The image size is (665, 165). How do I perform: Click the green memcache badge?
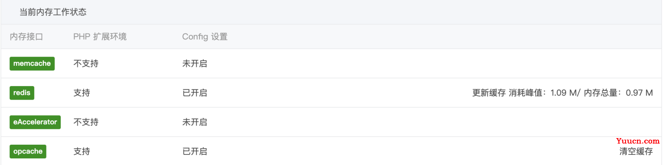(x=32, y=64)
